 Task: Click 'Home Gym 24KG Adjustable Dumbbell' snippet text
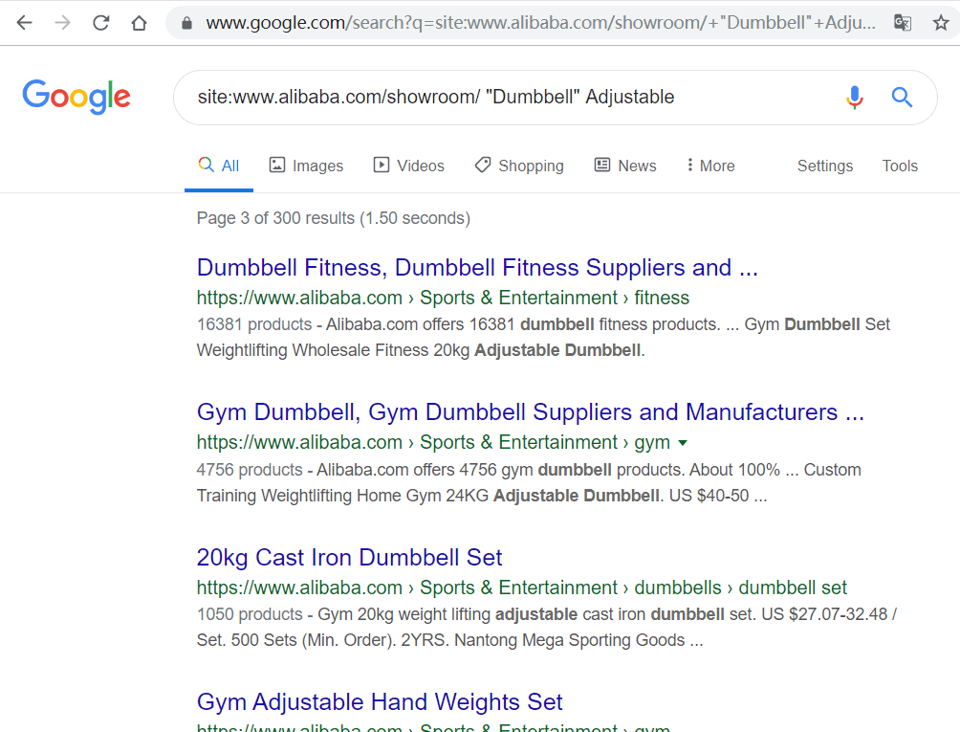tap(508, 496)
